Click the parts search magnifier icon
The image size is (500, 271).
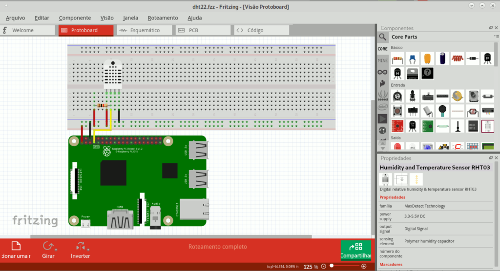[383, 37]
